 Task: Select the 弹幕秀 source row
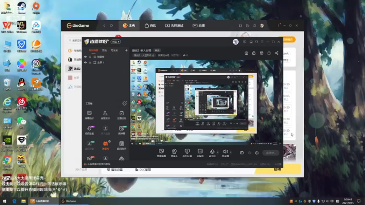tap(106, 56)
